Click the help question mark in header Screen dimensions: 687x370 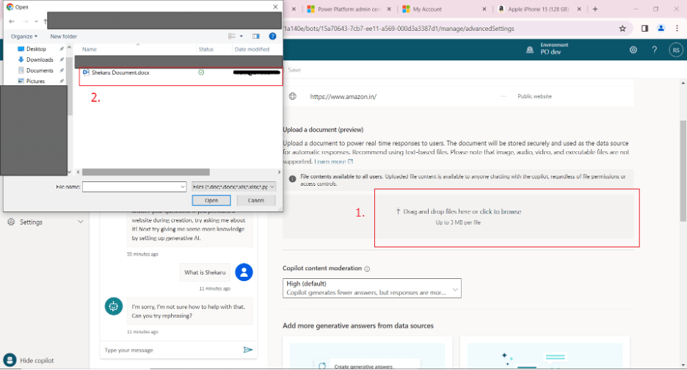(x=654, y=50)
